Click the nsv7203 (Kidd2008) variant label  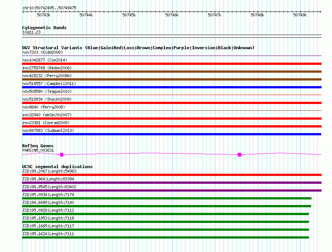click(x=43, y=52)
